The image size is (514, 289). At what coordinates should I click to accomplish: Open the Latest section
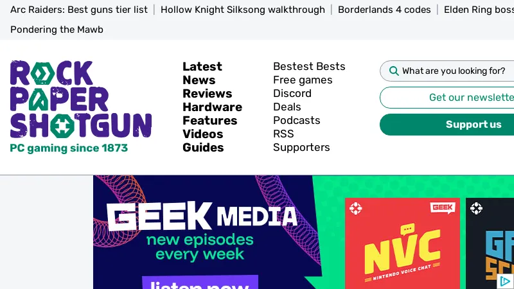(202, 67)
